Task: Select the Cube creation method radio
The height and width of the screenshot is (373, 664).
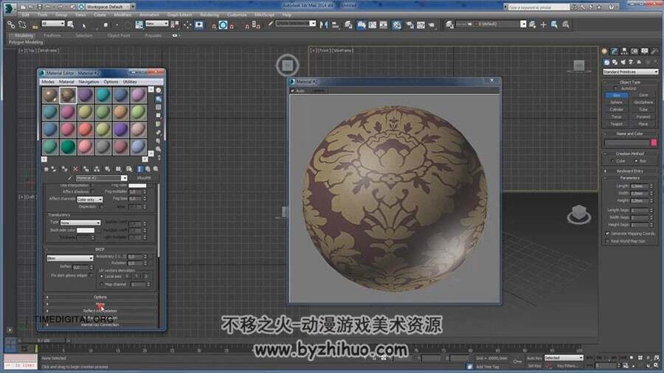Action: (613, 161)
